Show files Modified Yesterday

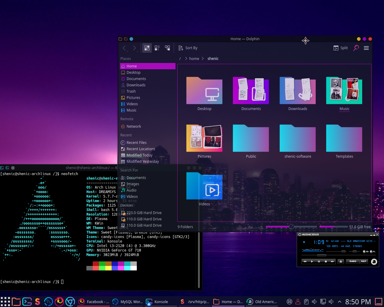(148, 162)
